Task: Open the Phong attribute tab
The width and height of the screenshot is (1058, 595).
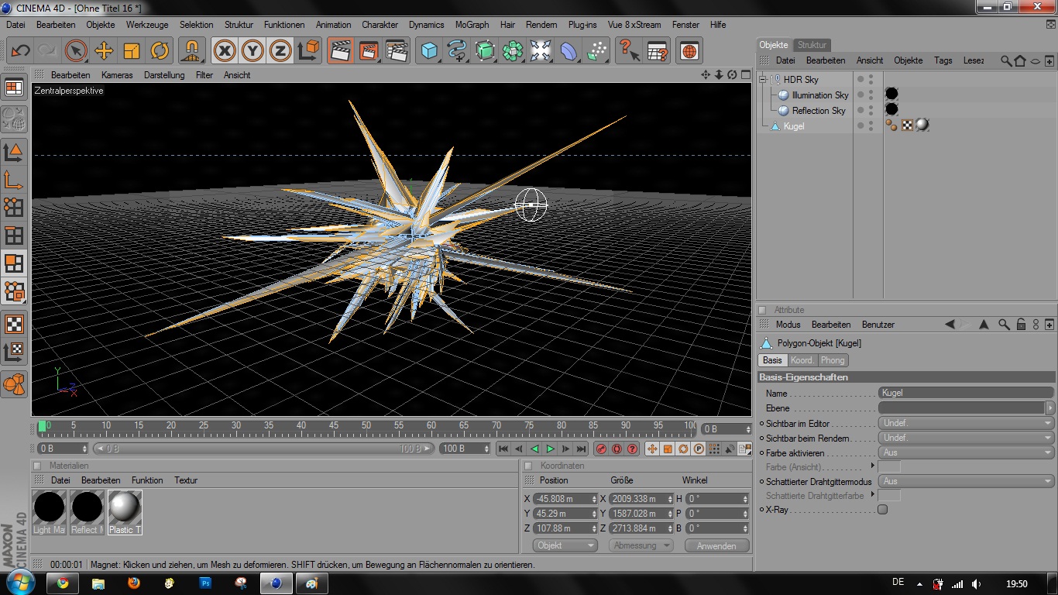Action: click(833, 360)
